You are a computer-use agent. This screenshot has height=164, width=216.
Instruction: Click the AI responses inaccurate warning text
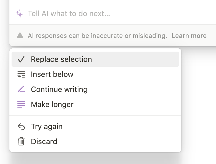[x=98, y=36]
